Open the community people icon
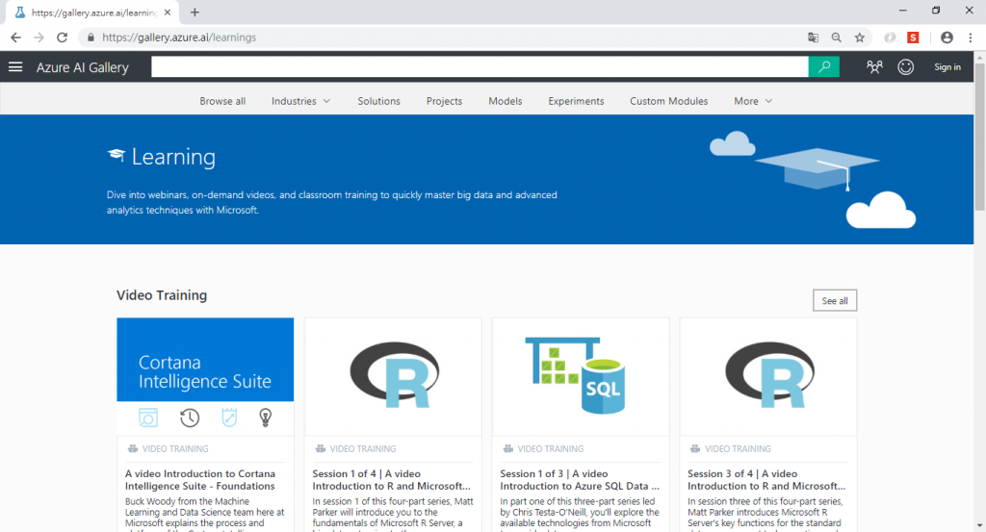This screenshot has height=532, width=986. [x=874, y=67]
